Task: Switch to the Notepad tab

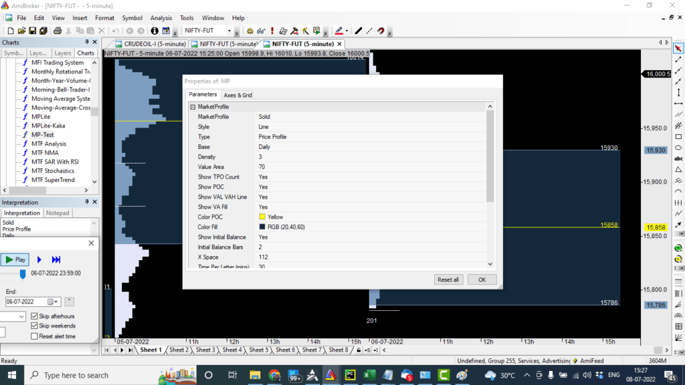Action: [x=58, y=213]
